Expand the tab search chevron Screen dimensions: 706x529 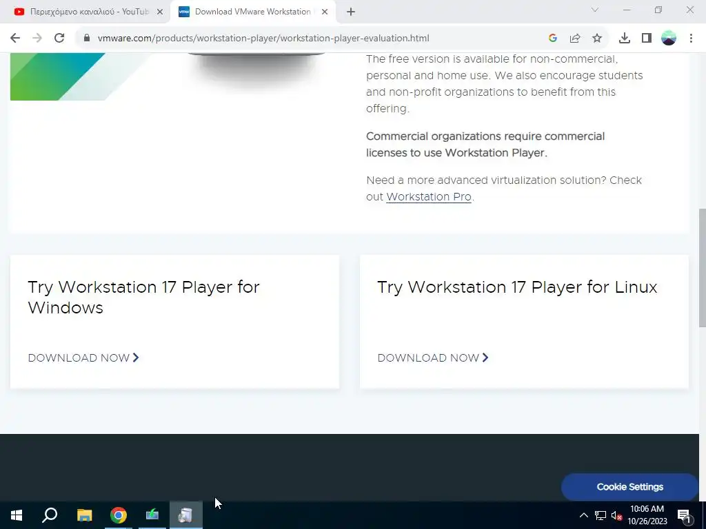tap(595, 10)
